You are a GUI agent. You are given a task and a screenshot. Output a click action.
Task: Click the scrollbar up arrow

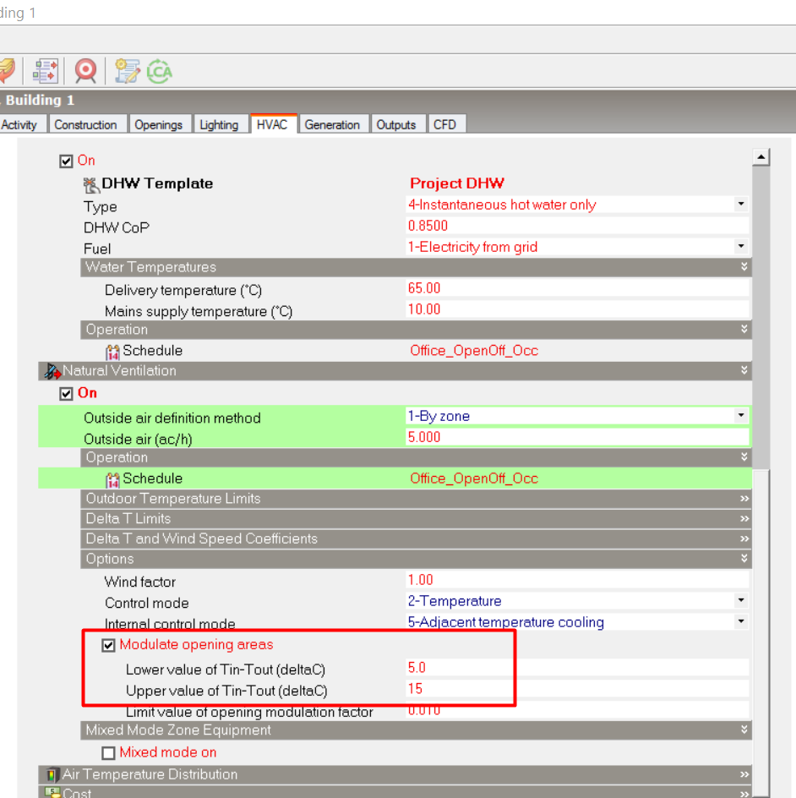pyautogui.click(x=761, y=156)
